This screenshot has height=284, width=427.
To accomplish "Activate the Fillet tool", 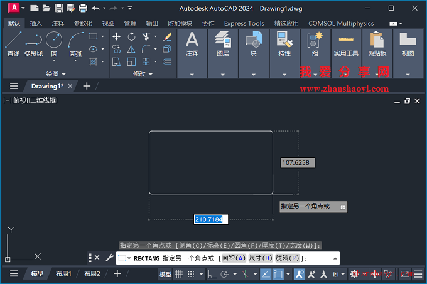I will coord(146,49).
